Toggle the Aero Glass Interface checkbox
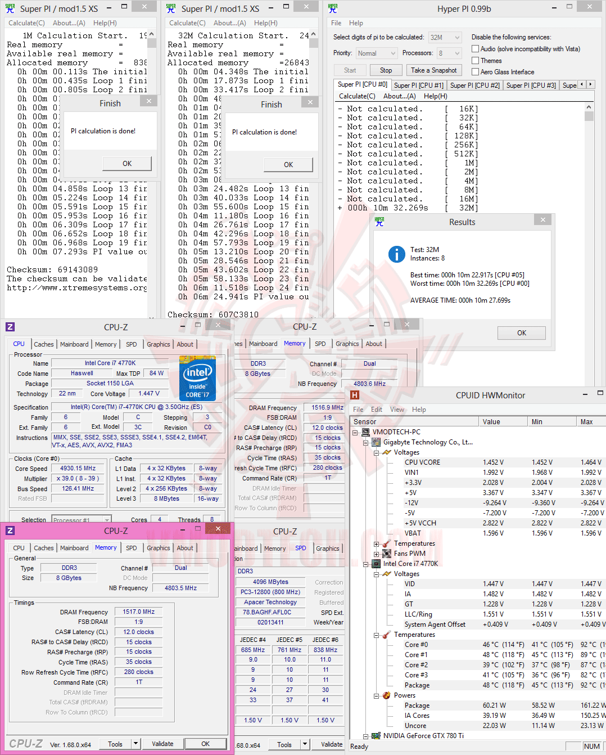 (476, 72)
